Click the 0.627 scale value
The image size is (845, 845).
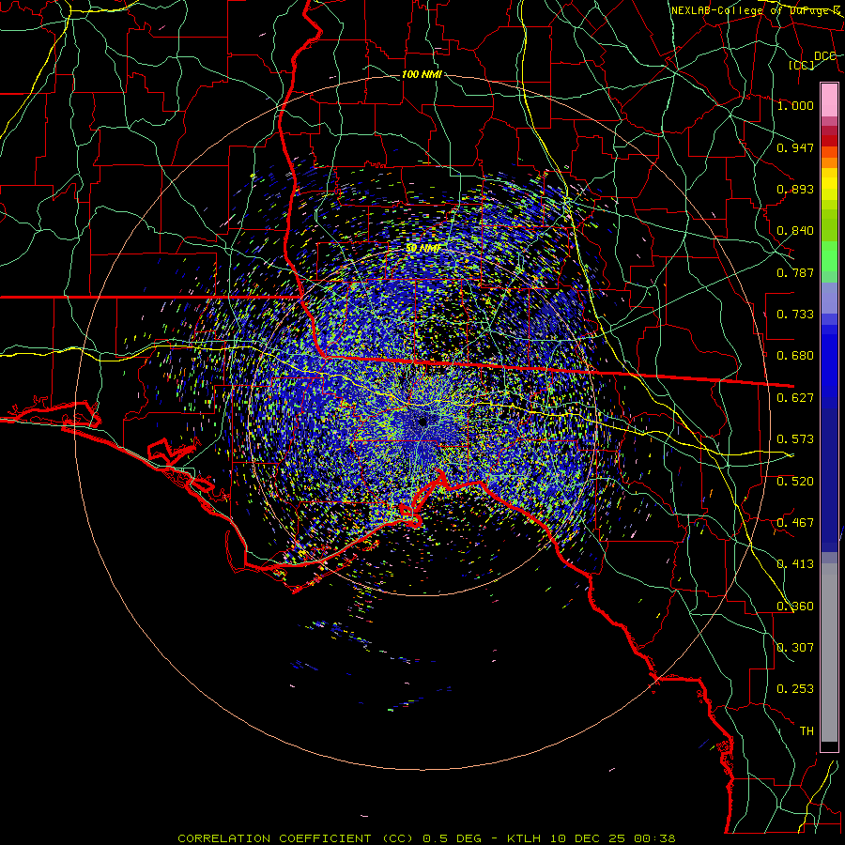coord(795,398)
